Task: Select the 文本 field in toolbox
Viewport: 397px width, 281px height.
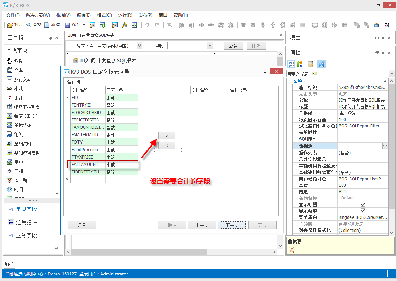Action: (x=15, y=70)
